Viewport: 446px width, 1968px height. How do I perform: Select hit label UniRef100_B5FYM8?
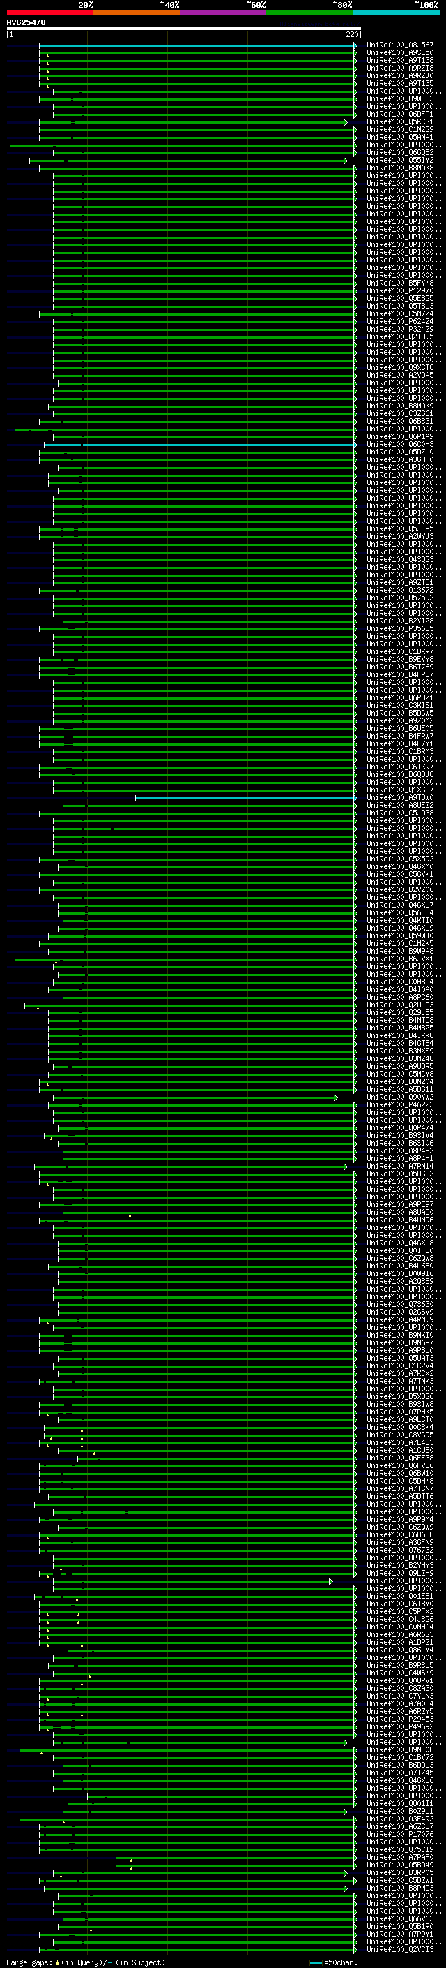(x=399, y=283)
